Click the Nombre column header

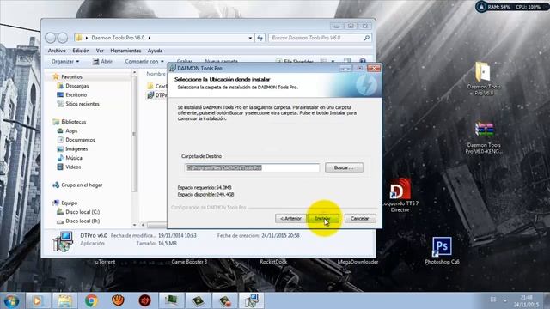[156, 74]
